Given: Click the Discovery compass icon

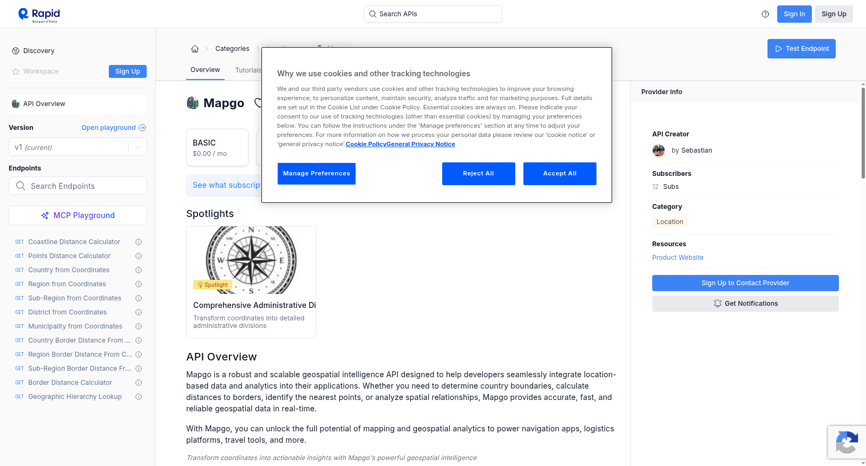Looking at the screenshot, I should coord(16,51).
